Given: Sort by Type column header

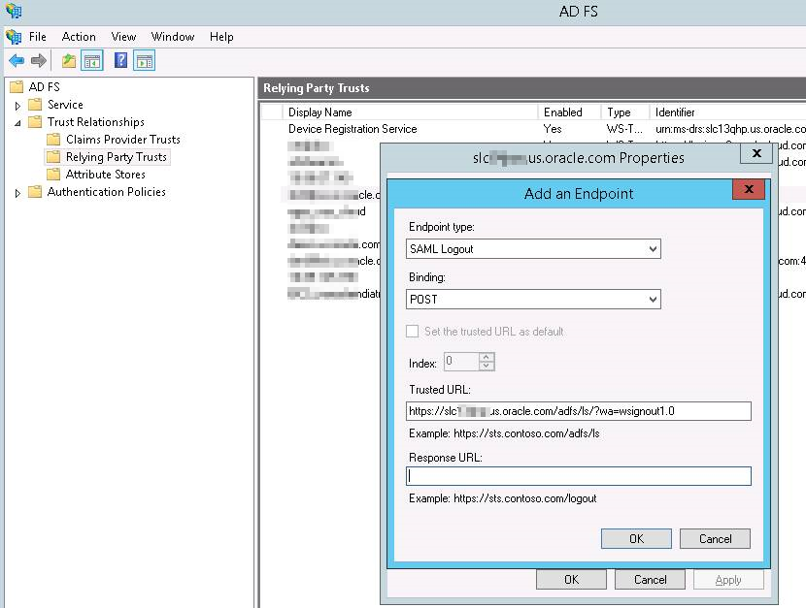Looking at the screenshot, I should pos(625,112).
